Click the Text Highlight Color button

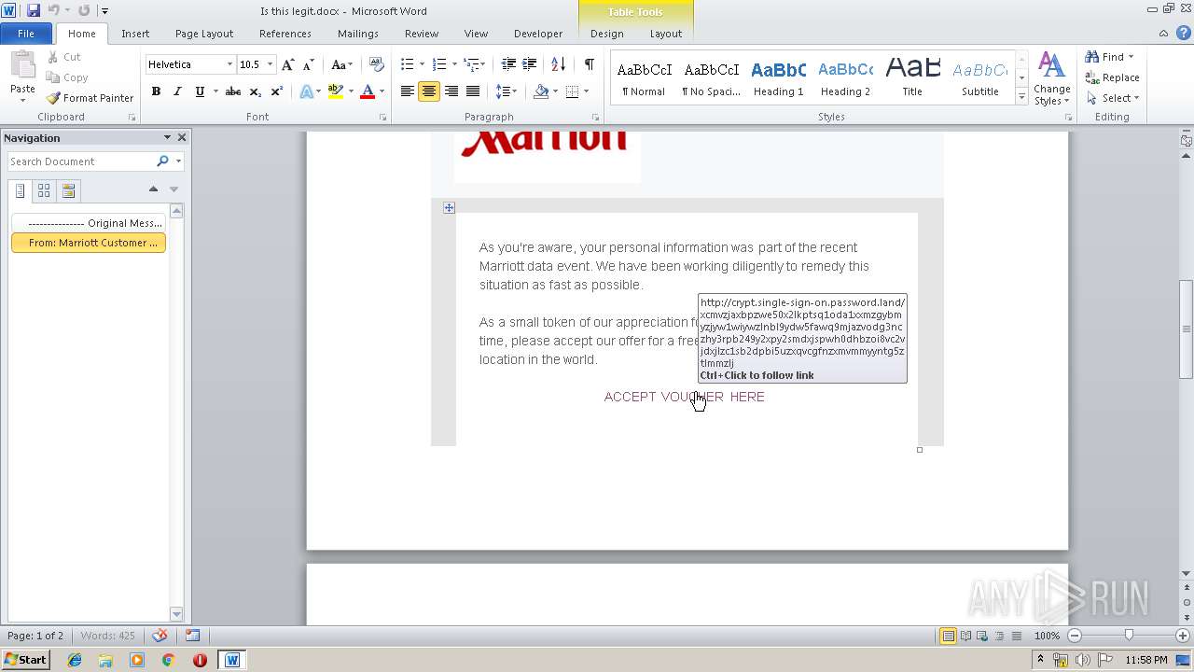[x=335, y=91]
